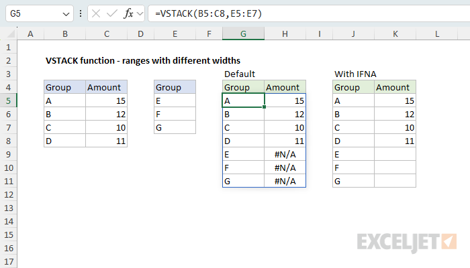Select cell J10 containing 'F'
The width and height of the screenshot is (470, 268).
(353, 167)
